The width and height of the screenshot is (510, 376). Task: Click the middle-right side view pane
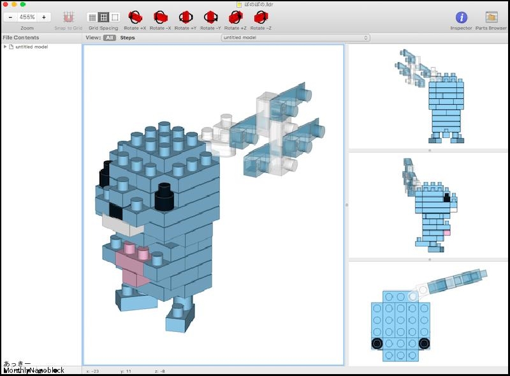pos(429,206)
